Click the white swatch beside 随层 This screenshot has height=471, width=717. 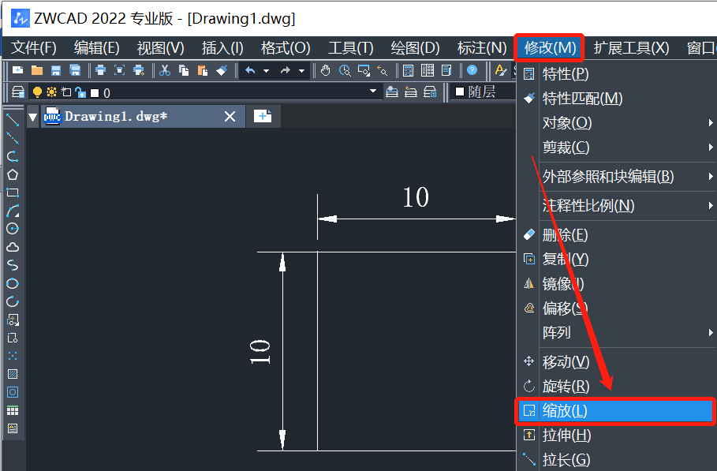pos(460,92)
